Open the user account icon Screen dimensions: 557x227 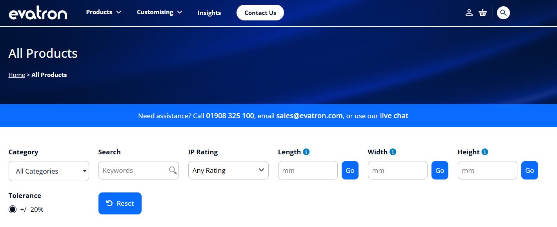pyautogui.click(x=469, y=13)
